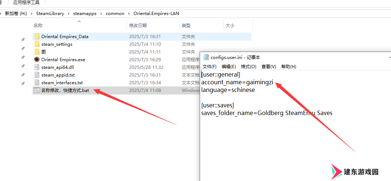This screenshot has width=391, height=181.
Task: Open the Oriental Empires_Data folder icon
Action: (x=37, y=36)
